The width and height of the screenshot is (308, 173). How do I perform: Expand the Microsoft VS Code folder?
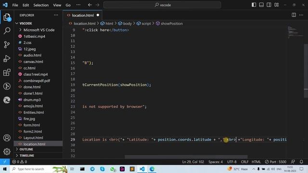(38, 30)
